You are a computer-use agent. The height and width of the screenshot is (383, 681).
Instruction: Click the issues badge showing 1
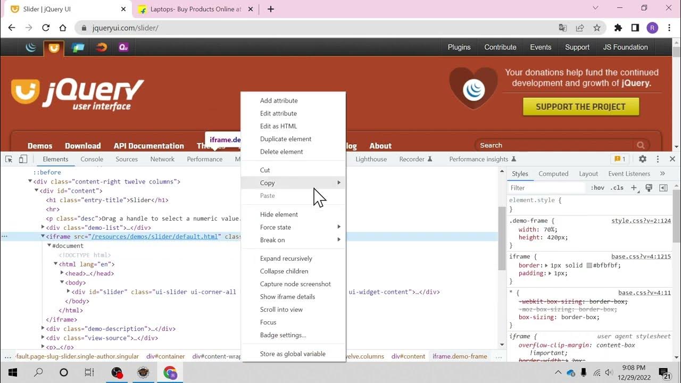[x=620, y=159]
